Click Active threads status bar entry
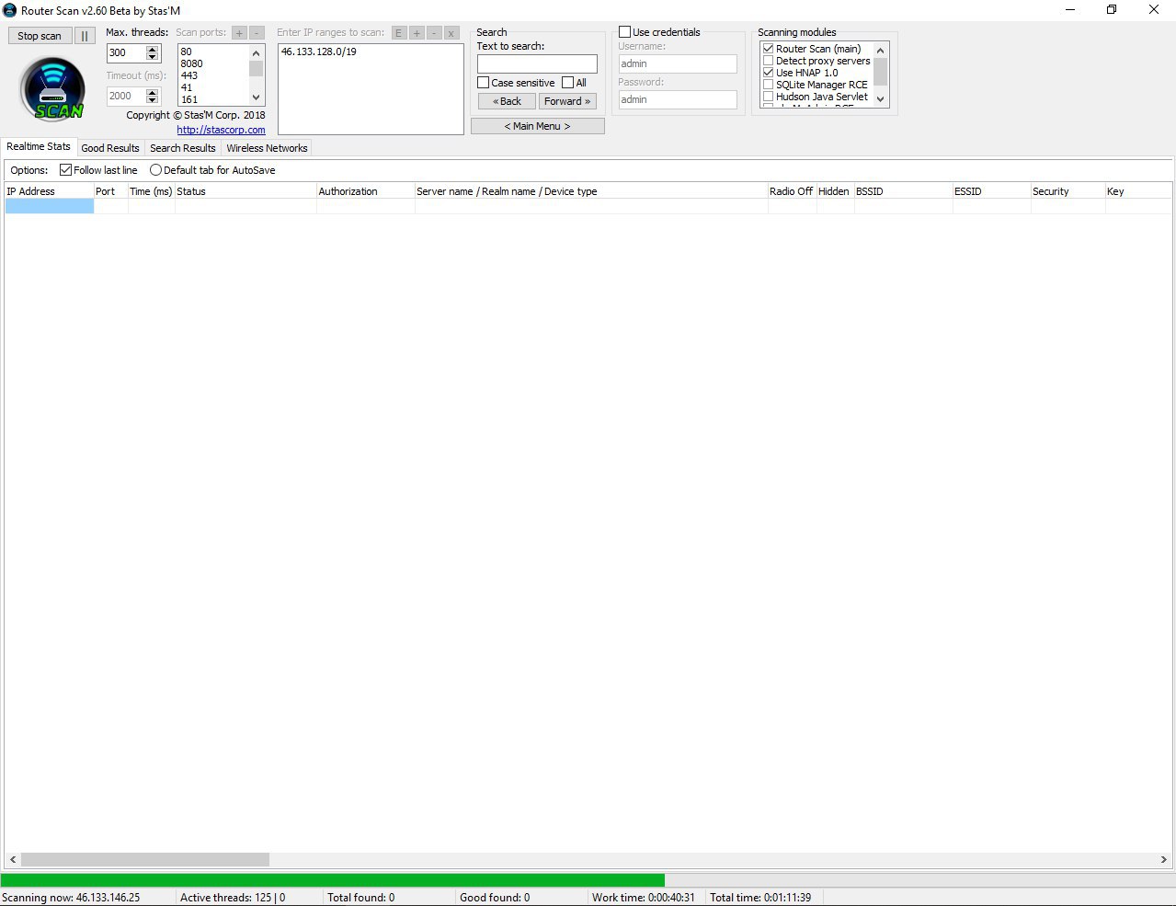 click(x=233, y=898)
